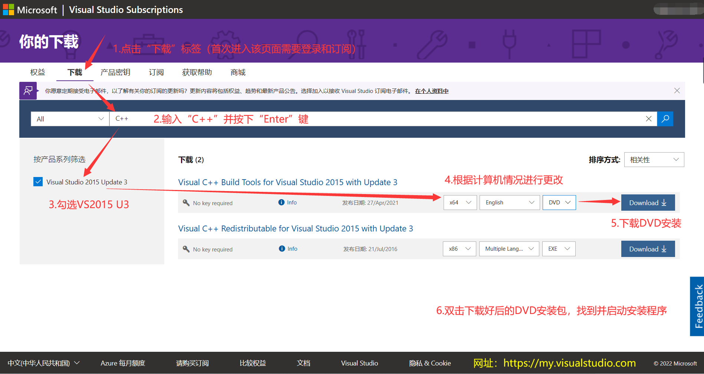Click the 发布日期: 21/Jul/2016 text
704x374 pixels.
(x=370, y=249)
